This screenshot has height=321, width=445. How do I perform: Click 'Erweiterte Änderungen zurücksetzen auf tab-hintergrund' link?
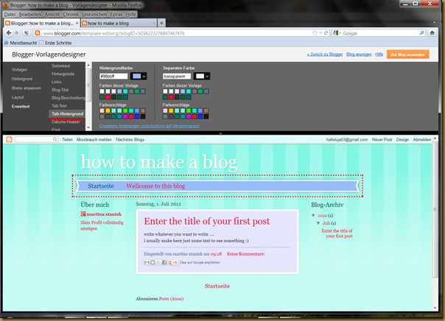click(149, 126)
